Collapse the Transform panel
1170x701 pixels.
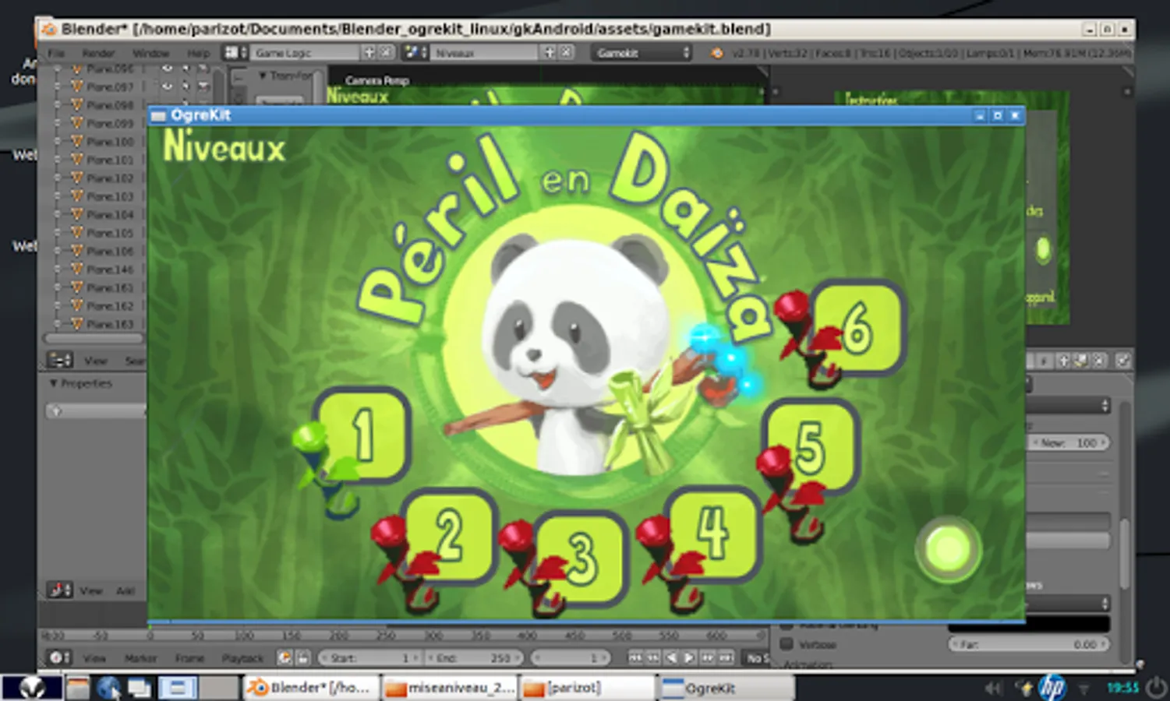coord(263,76)
